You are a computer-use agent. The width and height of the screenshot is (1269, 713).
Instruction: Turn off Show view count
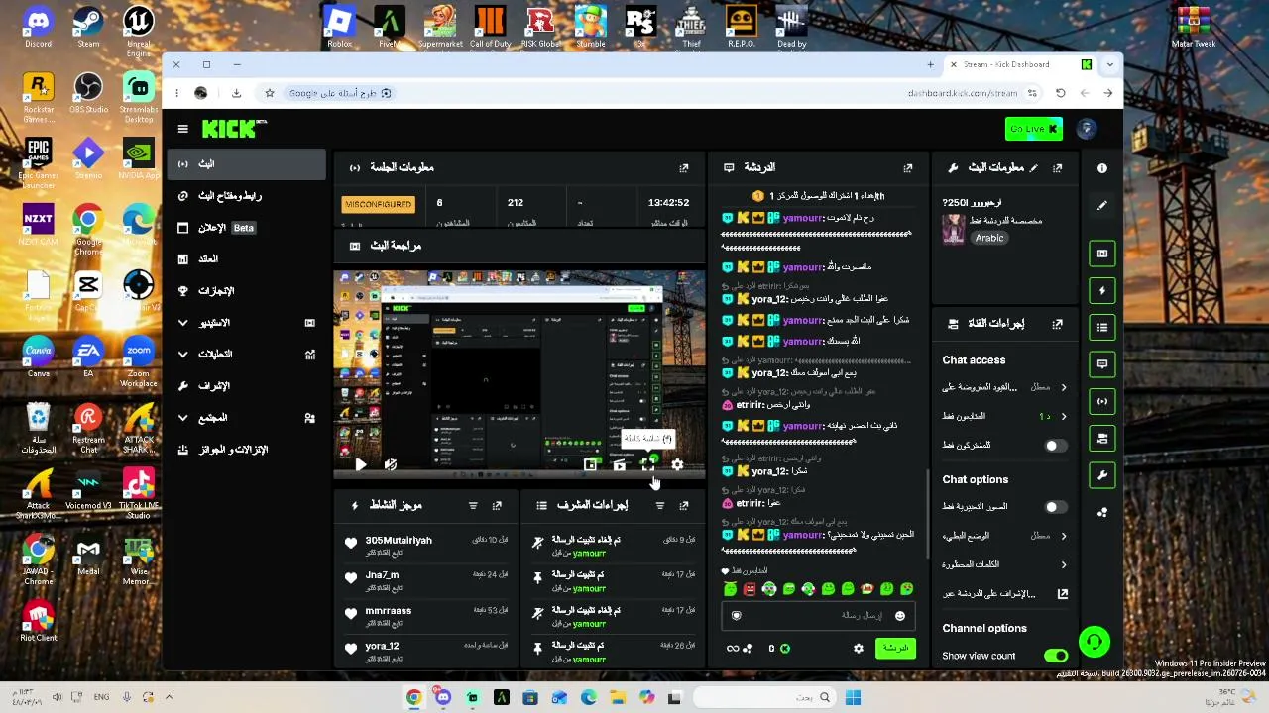click(1055, 656)
